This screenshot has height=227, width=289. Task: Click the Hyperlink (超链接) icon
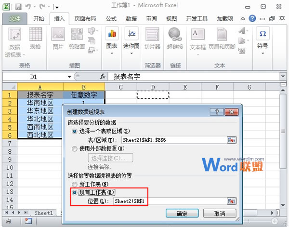tap(175, 35)
